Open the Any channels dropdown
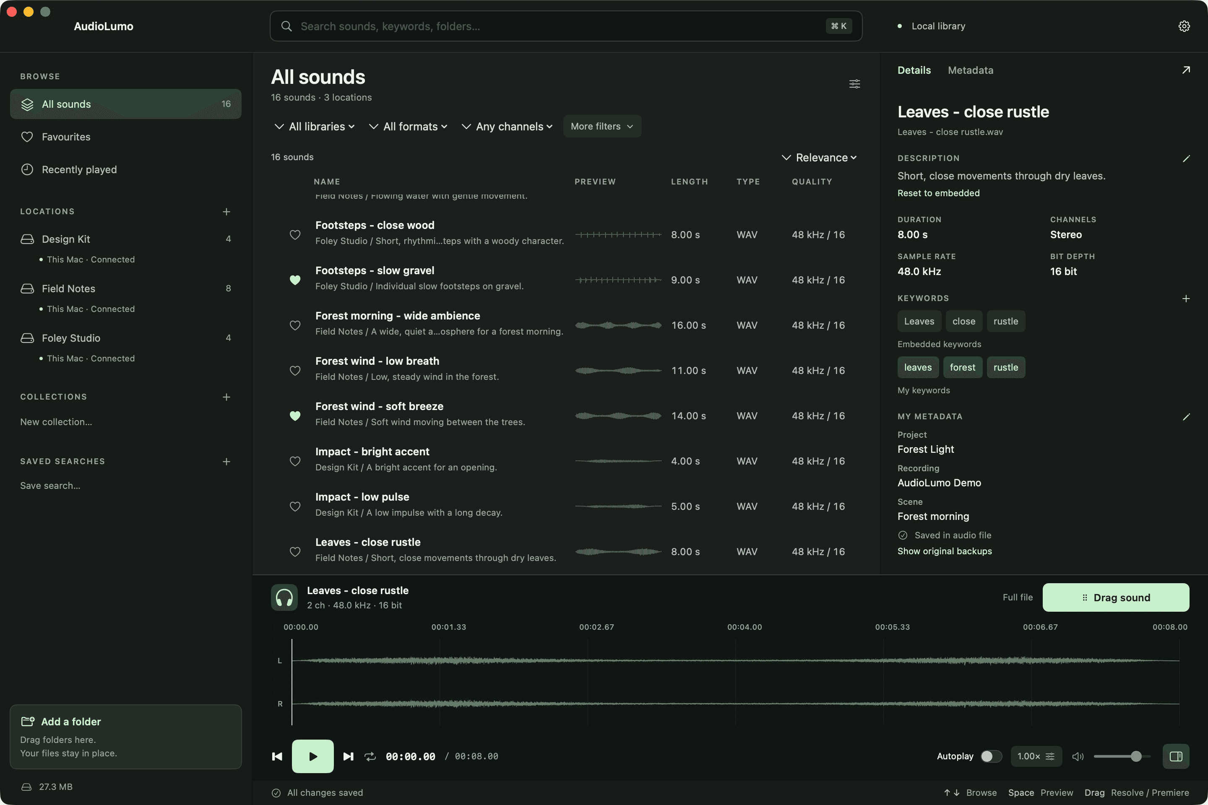 508,126
